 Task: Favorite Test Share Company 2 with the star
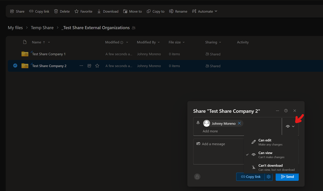[97, 66]
